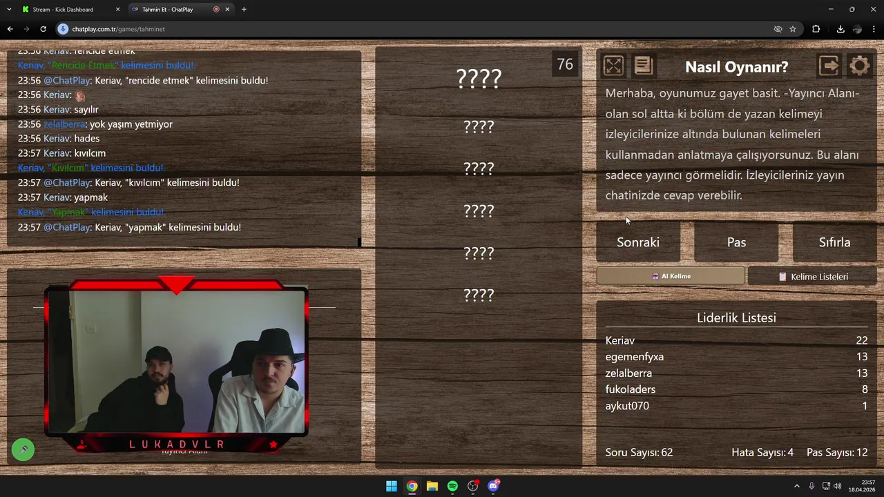
Task: Open Spotify from the taskbar
Action: point(452,486)
